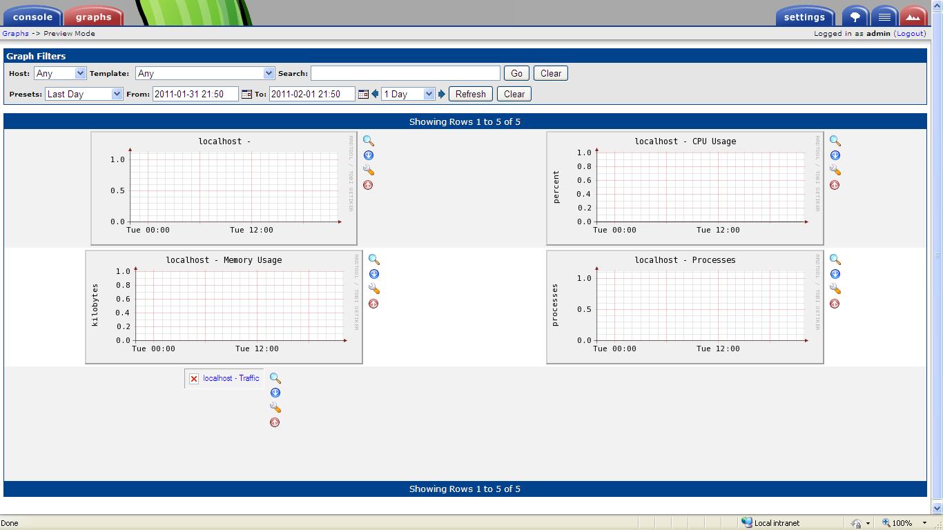Follow the Graphs breadcrumb link
The image size is (943, 530).
tap(15, 33)
